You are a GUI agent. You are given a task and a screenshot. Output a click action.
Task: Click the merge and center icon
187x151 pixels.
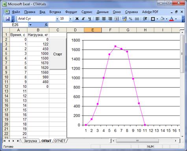tap(116, 19)
